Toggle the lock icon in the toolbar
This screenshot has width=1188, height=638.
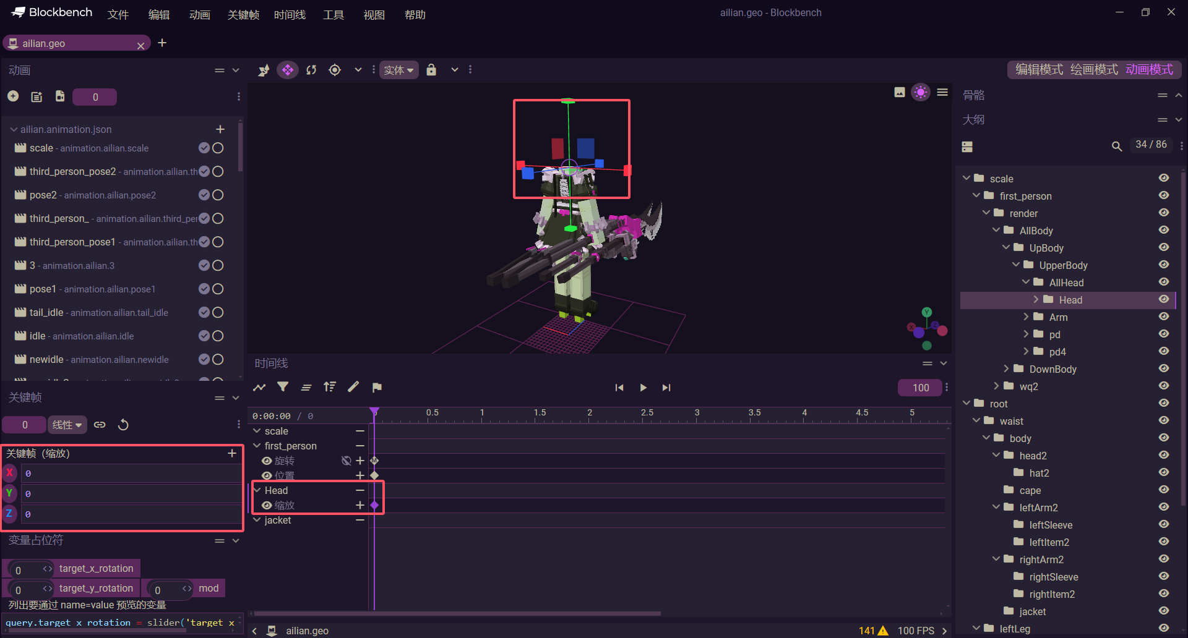click(431, 70)
